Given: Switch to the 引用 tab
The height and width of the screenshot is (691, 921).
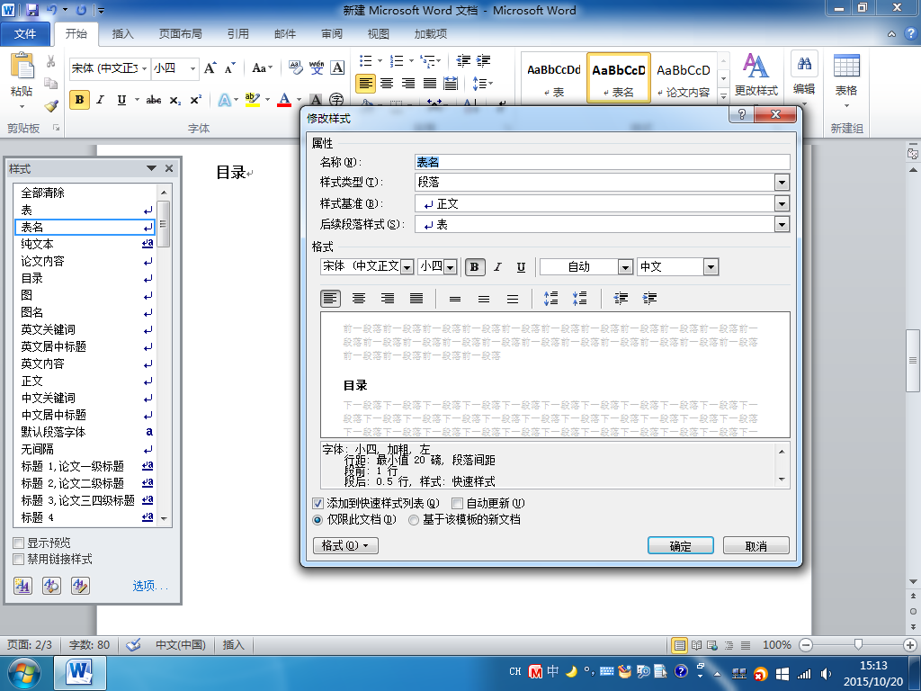Looking at the screenshot, I should 237,34.
